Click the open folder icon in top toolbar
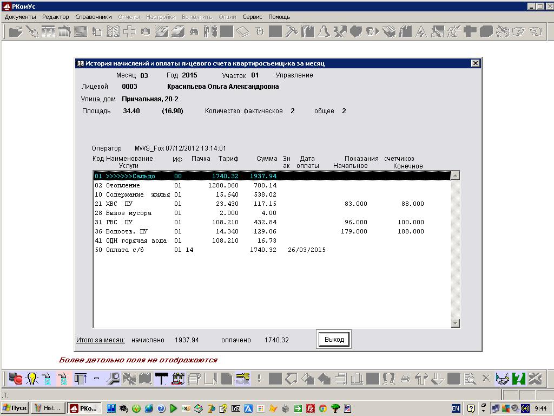This screenshot has height=416, width=554. point(15,32)
